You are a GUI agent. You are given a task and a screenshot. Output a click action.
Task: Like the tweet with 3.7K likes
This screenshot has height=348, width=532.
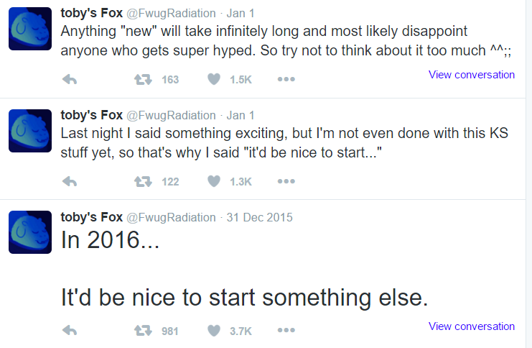point(213,331)
